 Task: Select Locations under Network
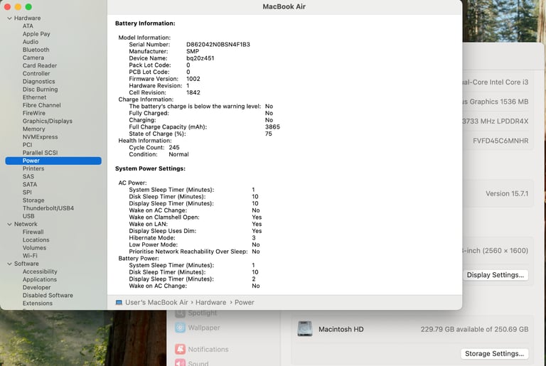coord(36,240)
